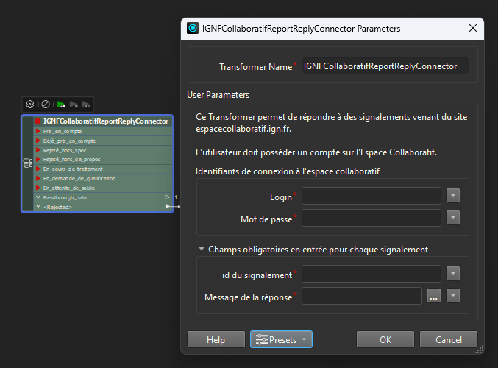The image size is (498, 368).
Task: Close the Parameters dialog
Action: pyautogui.click(x=472, y=28)
